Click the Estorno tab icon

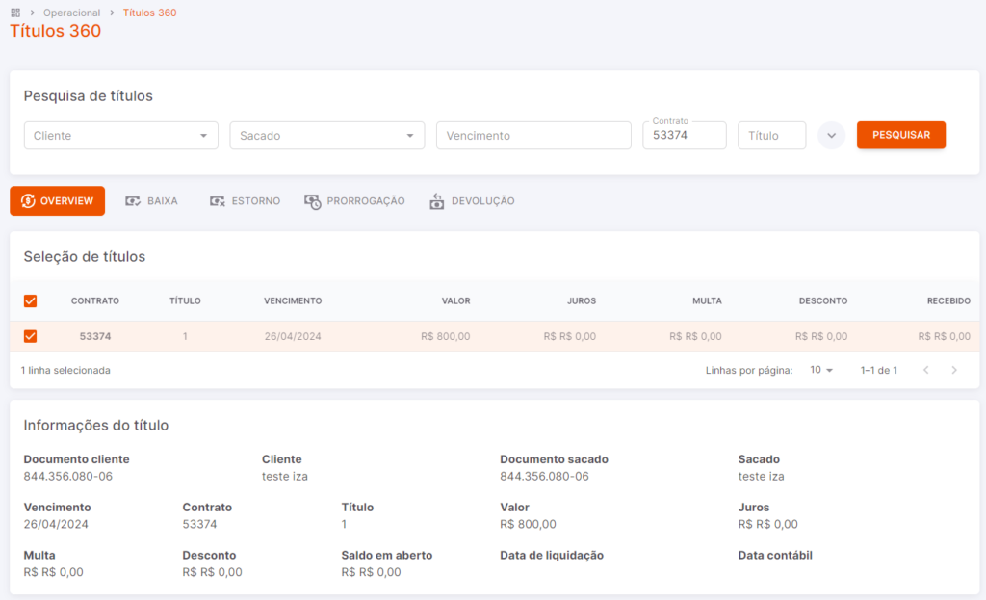click(x=217, y=201)
